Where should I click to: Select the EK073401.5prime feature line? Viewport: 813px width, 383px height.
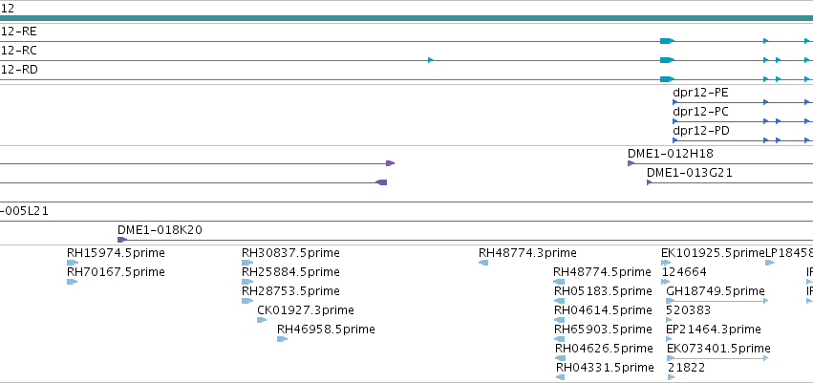(x=717, y=358)
